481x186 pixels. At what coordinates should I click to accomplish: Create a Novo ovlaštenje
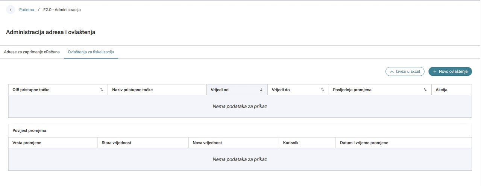450,71
